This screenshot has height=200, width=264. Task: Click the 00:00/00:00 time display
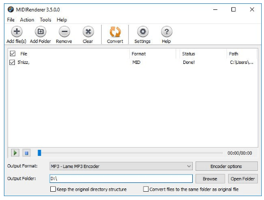click(240, 153)
